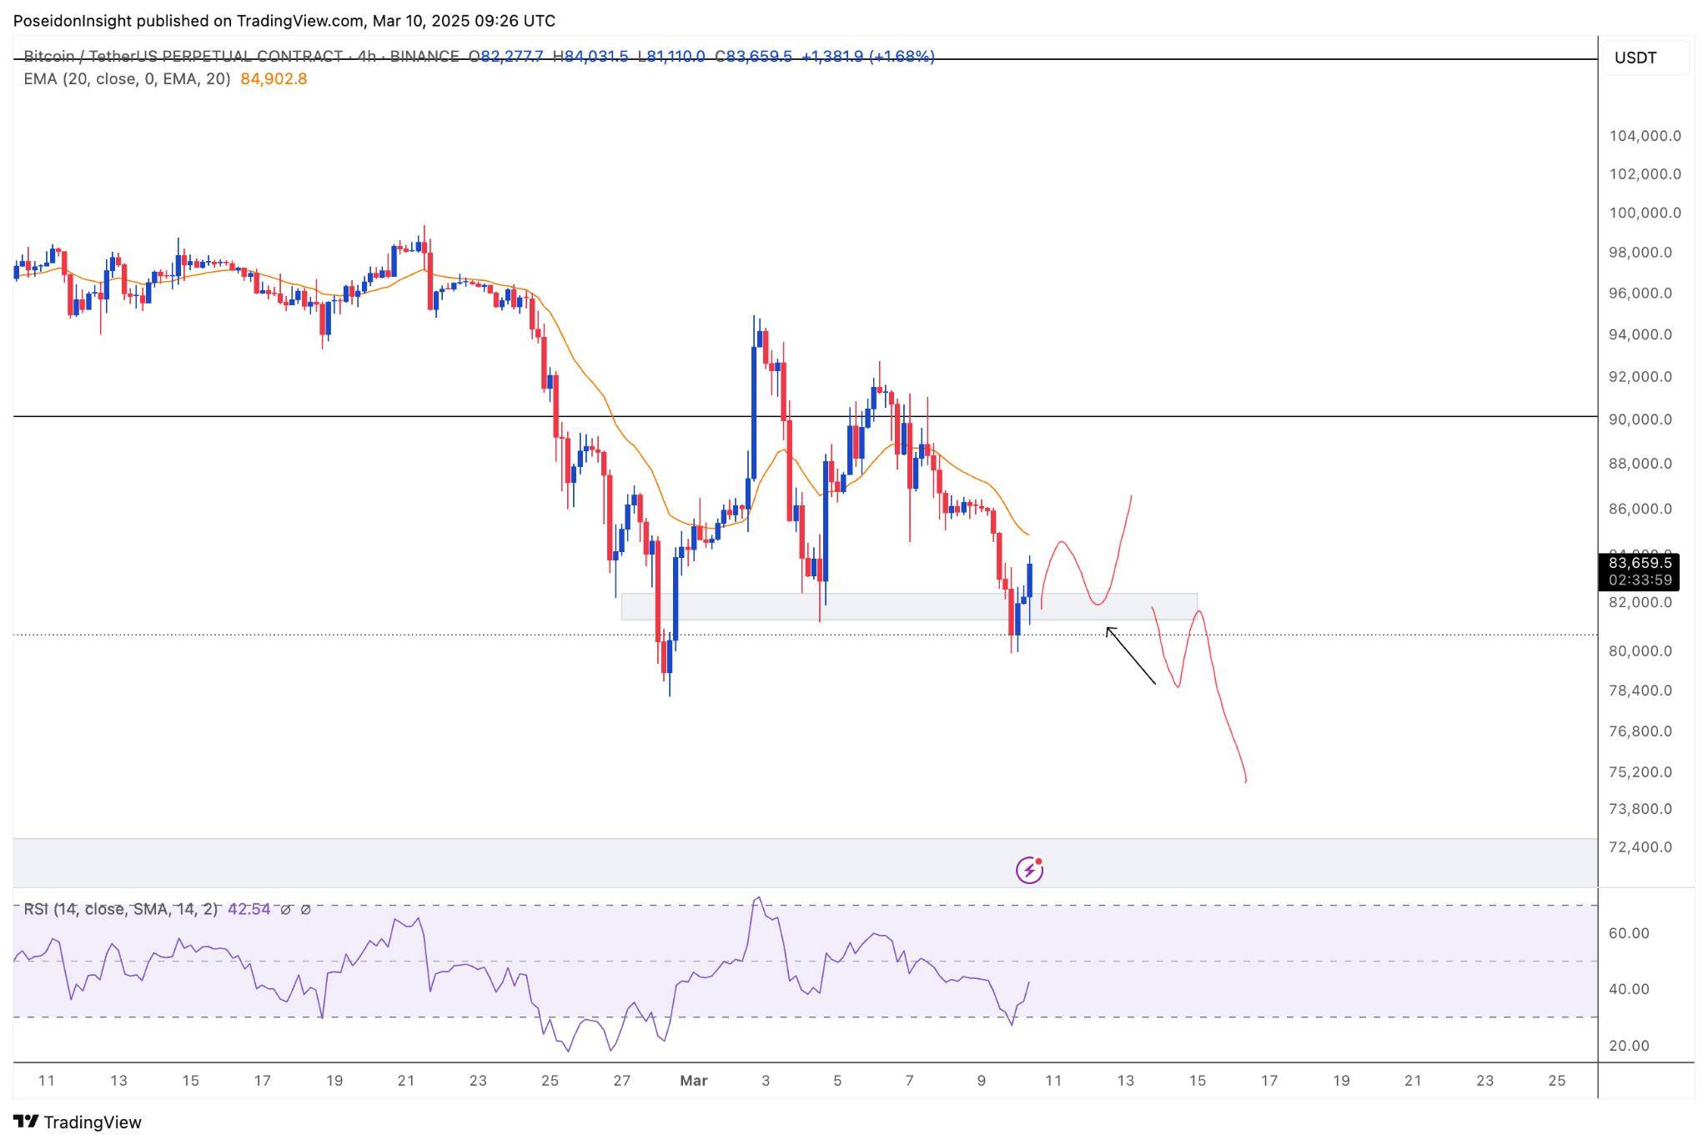The width and height of the screenshot is (1708, 1145).
Task: Click the Mar label on the date axis
Action: (x=693, y=1081)
